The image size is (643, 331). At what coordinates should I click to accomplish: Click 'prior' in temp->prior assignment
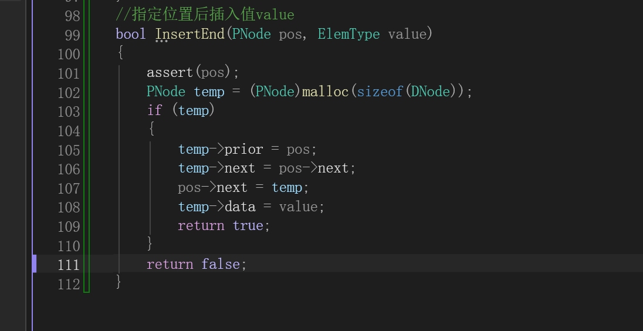point(243,149)
